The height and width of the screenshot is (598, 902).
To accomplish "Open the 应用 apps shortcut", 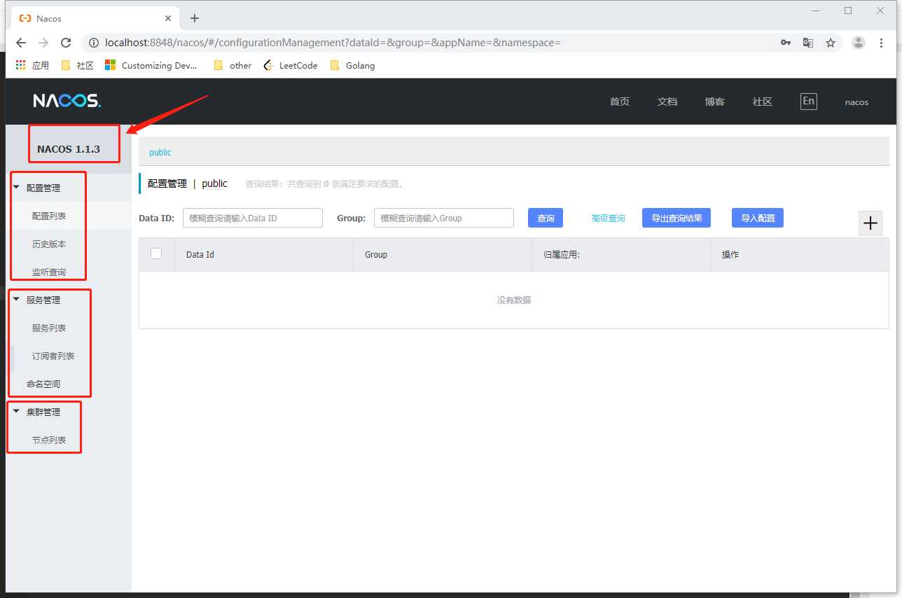I will click(x=32, y=65).
